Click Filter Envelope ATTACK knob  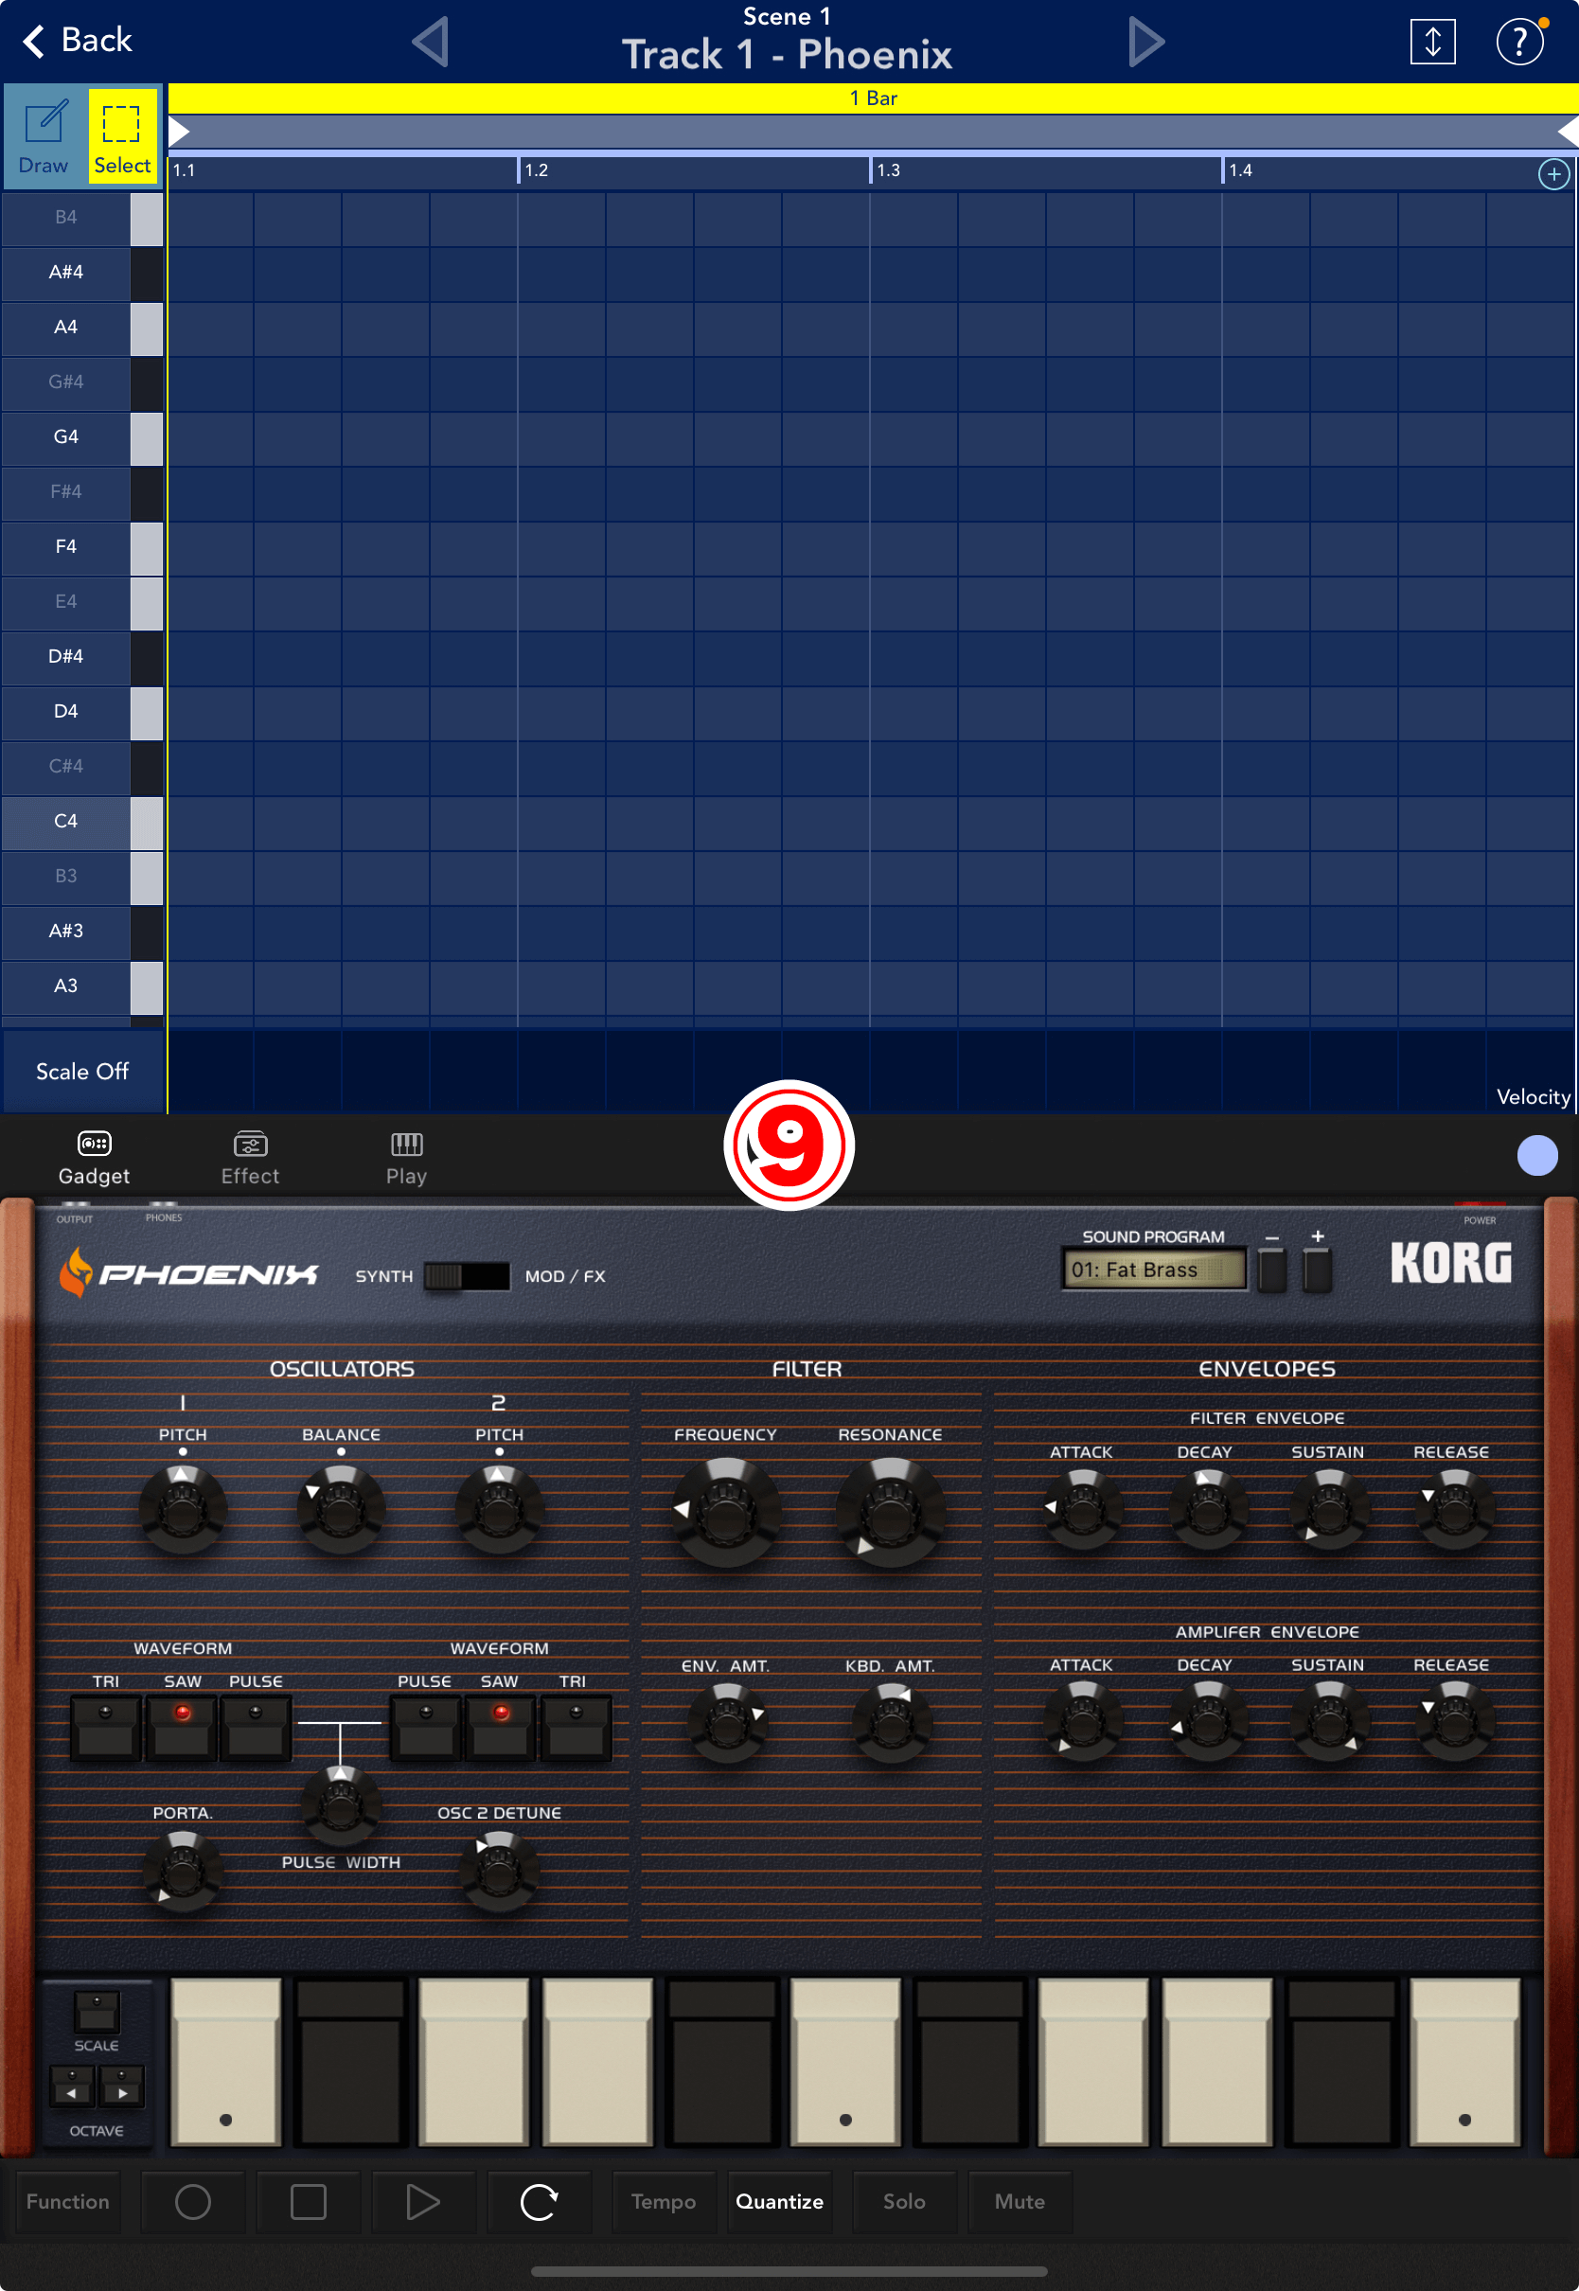1082,1508
